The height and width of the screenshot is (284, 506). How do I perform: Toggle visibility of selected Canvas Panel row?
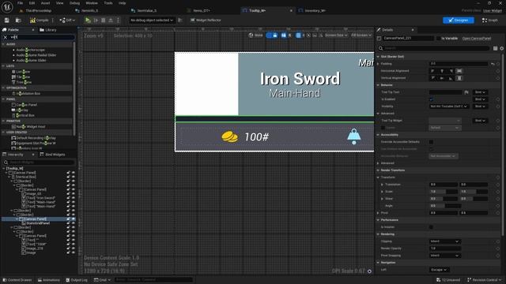point(74,219)
